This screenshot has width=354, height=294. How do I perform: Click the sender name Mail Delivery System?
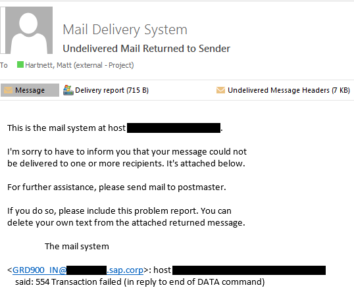(125, 30)
